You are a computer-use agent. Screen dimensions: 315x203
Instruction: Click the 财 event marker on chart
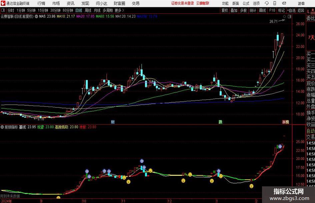[113, 122]
